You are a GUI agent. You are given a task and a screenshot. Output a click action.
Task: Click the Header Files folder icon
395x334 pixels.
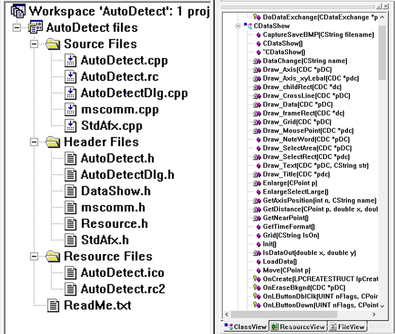(x=53, y=142)
